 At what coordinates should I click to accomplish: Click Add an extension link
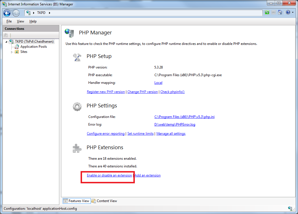click(x=148, y=175)
